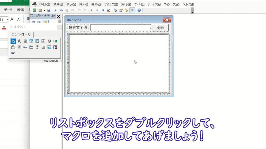Screen dimensions: 266x149
Task: Select the ComboBox control in the toolbox
Action: (x=31, y=41)
